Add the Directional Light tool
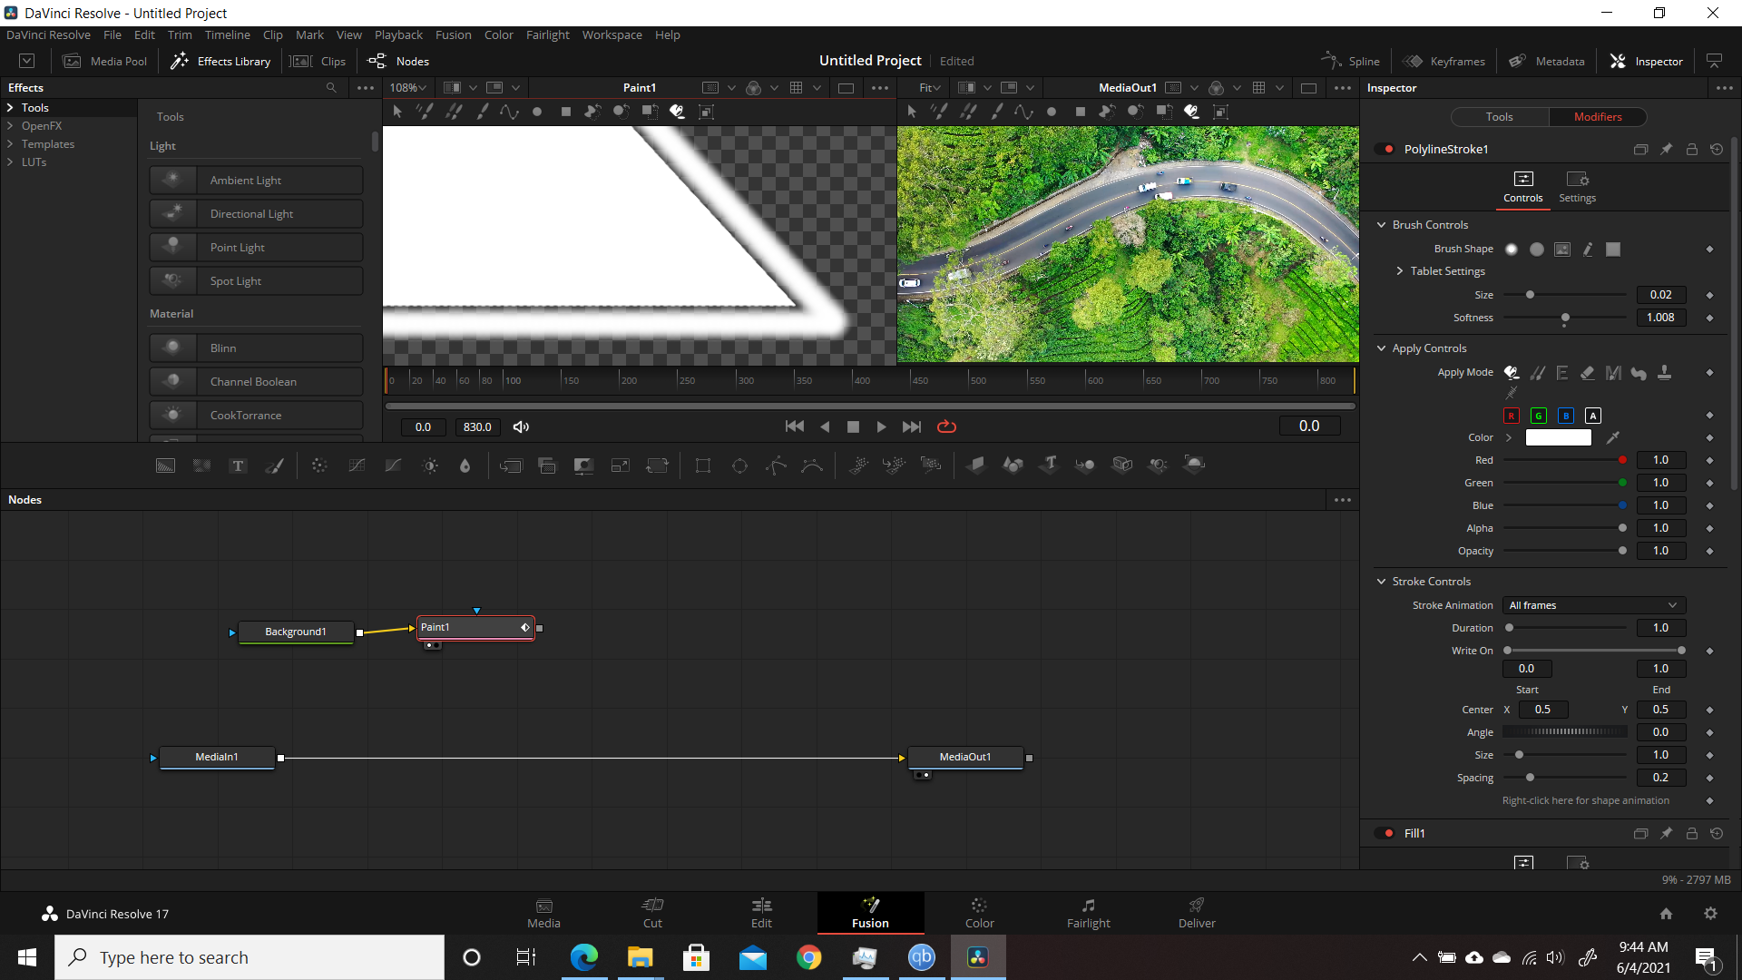The height and width of the screenshot is (980, 1742). 256,214
